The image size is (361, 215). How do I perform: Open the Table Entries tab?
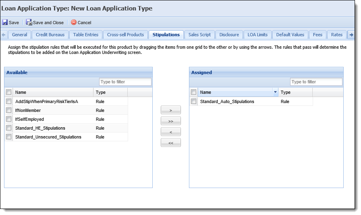pos(86,35)
